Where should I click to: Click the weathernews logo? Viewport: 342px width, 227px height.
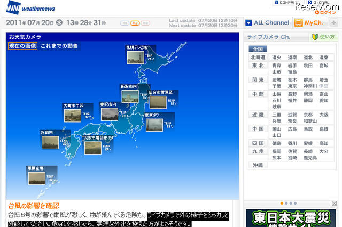(x=31, y=8)
